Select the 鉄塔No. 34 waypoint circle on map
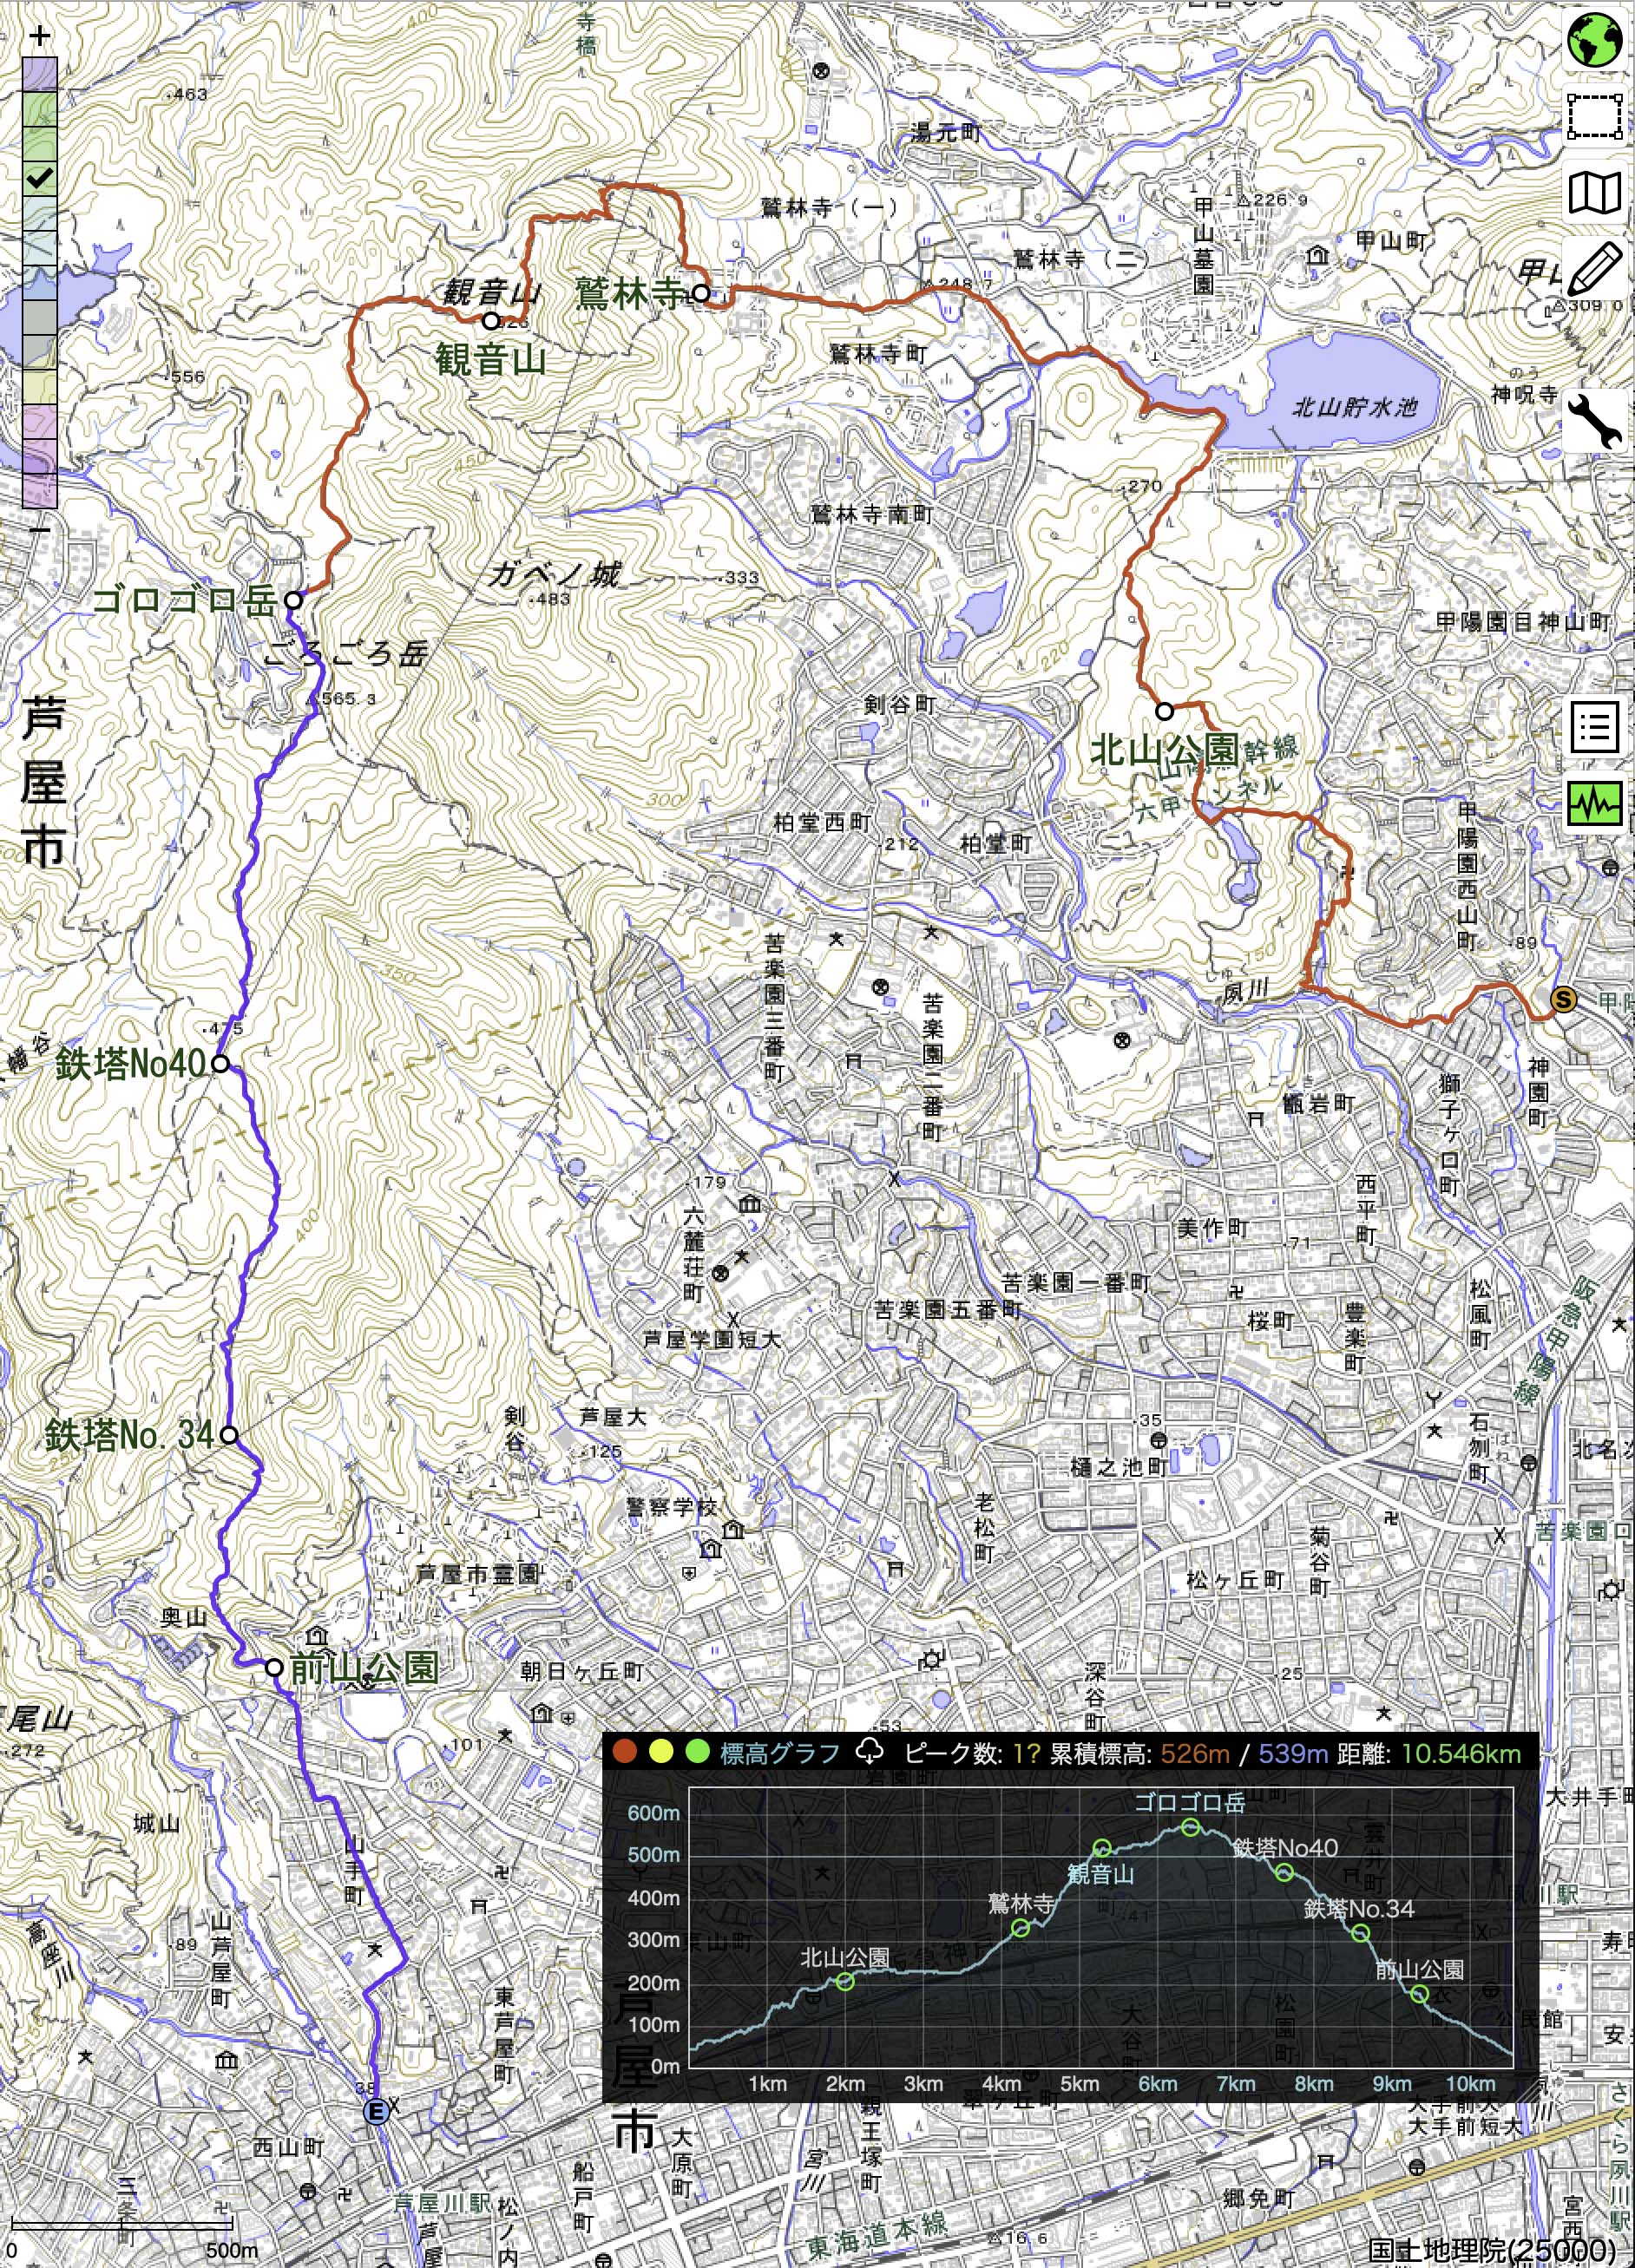This screenshot has width=1635, height=2268. [x=228, y=1435]
